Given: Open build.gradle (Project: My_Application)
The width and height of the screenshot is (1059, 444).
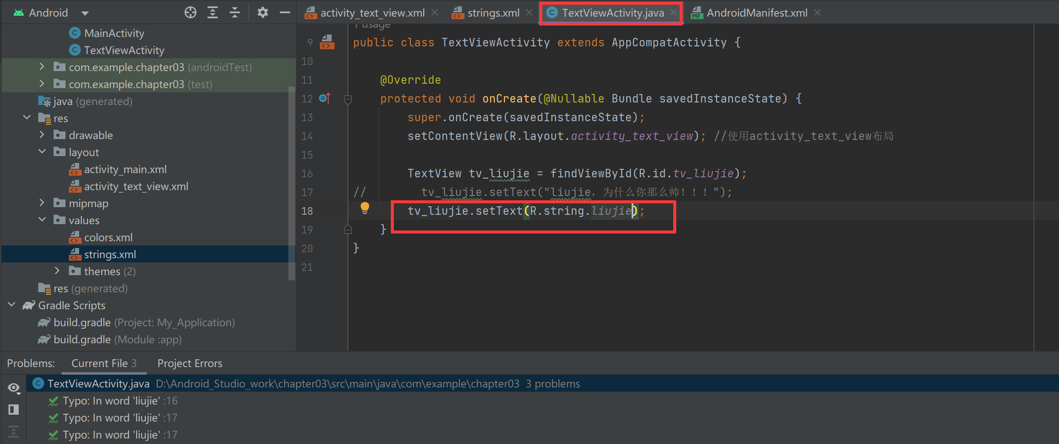Looking at the screenshot, I should [144, 322].
